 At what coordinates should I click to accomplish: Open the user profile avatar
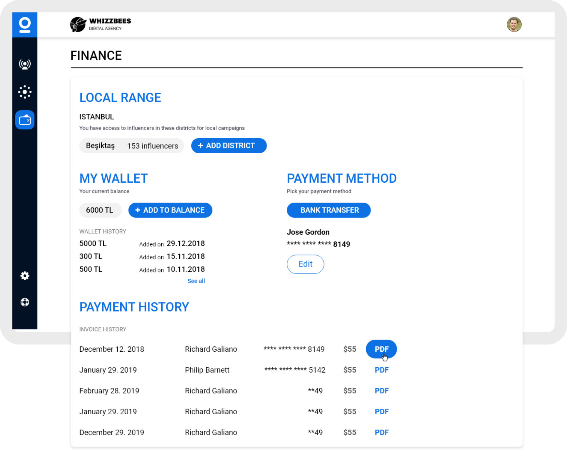coord(514,25)
